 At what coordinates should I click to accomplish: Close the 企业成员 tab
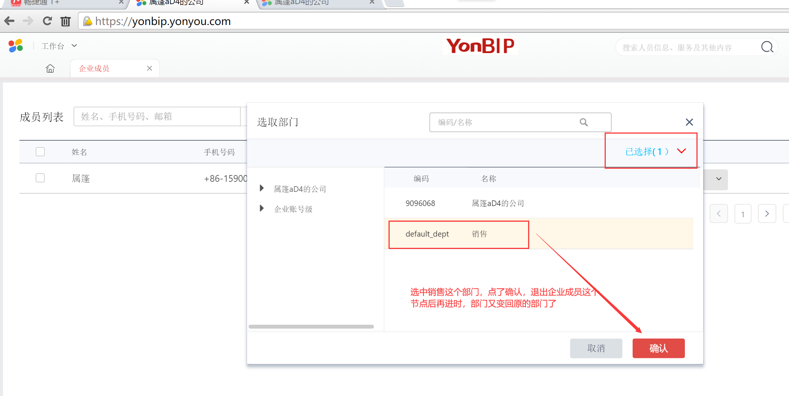point(149,68)
